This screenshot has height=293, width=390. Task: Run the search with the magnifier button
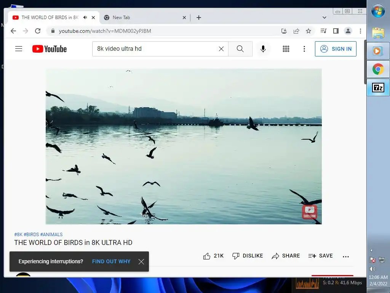point(240,49)
